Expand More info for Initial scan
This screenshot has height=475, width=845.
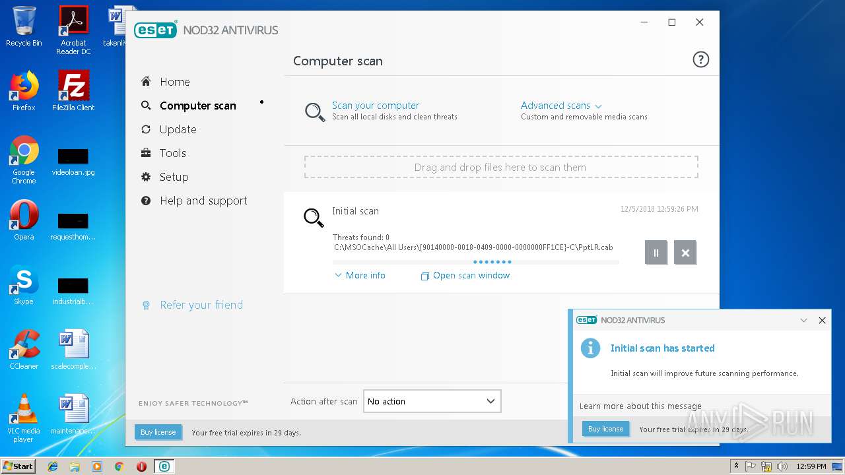360,275
